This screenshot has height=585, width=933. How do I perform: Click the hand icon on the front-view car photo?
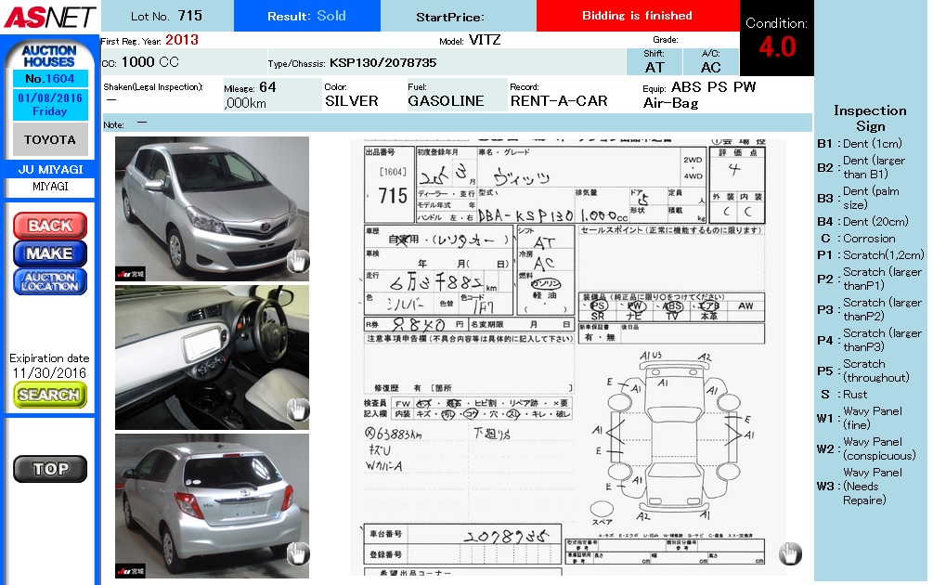(x=296, y=262)
